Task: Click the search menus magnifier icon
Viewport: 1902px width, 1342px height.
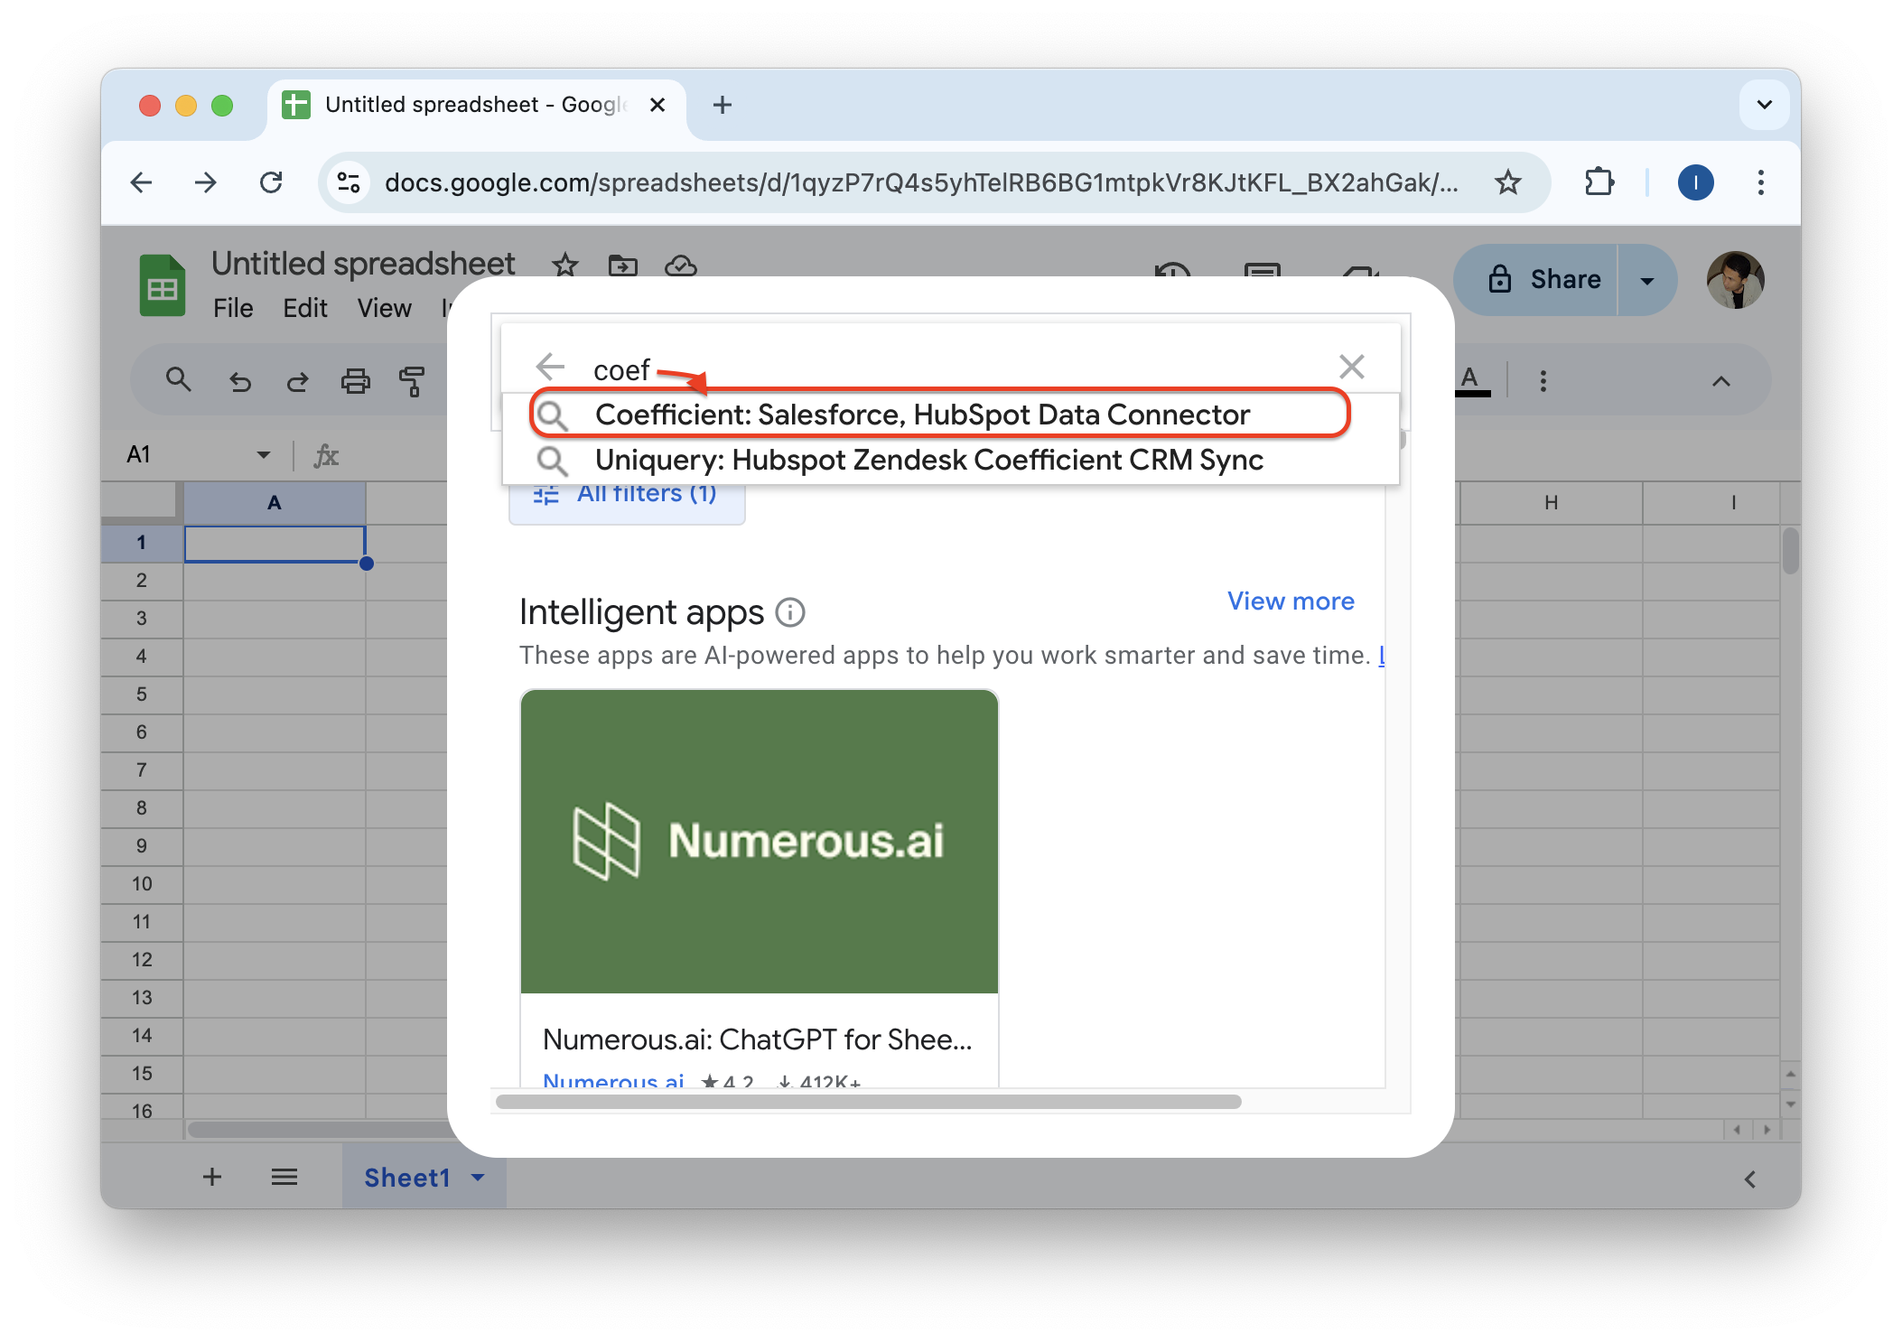Action: [178, 380]
